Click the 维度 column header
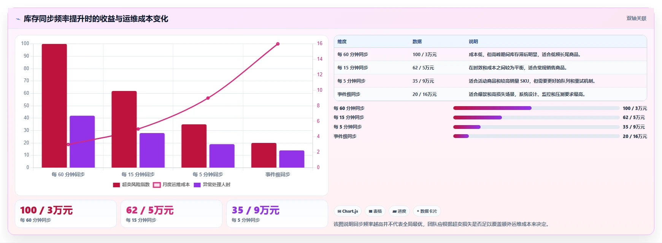This screenshot has width=662, height=243. tap(342, 42)
